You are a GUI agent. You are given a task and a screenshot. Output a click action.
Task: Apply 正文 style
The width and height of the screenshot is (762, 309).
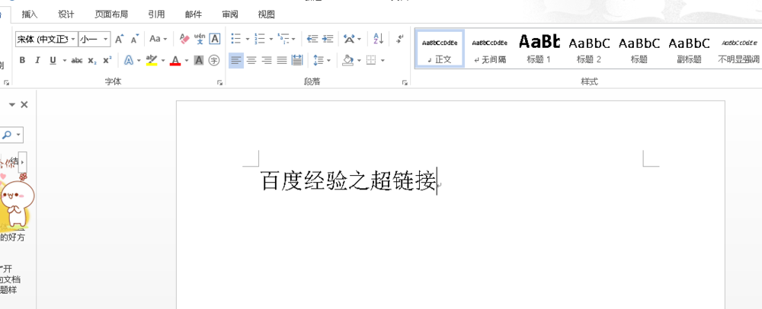pos(440,49)
